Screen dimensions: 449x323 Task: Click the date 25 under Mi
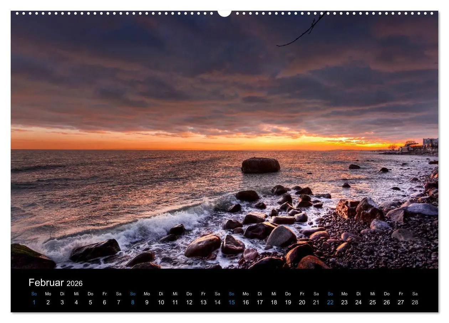click(x=372, y=302)
